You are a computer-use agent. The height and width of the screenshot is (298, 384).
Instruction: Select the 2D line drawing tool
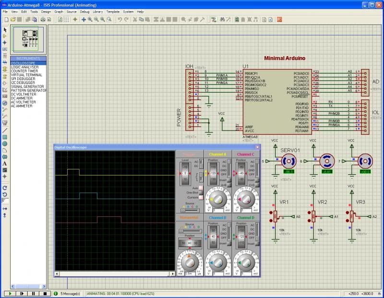(5, 131)
